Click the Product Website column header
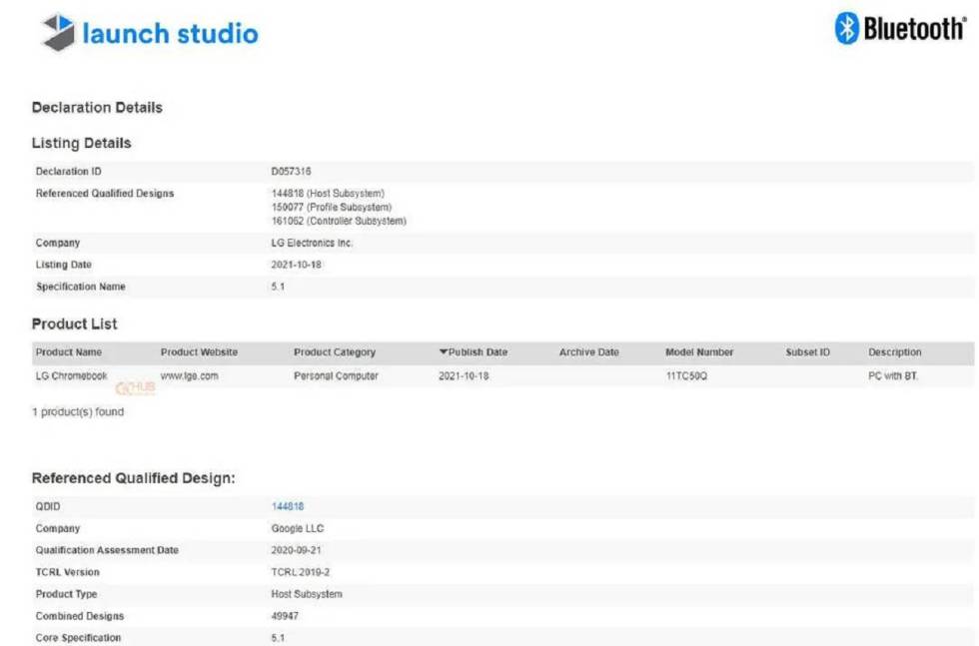The width and height of the screenshot is (979, 646). coord(199,352)
